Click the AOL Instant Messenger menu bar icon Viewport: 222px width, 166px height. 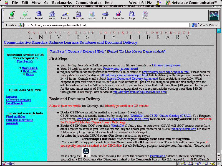(x=158, y=2)
